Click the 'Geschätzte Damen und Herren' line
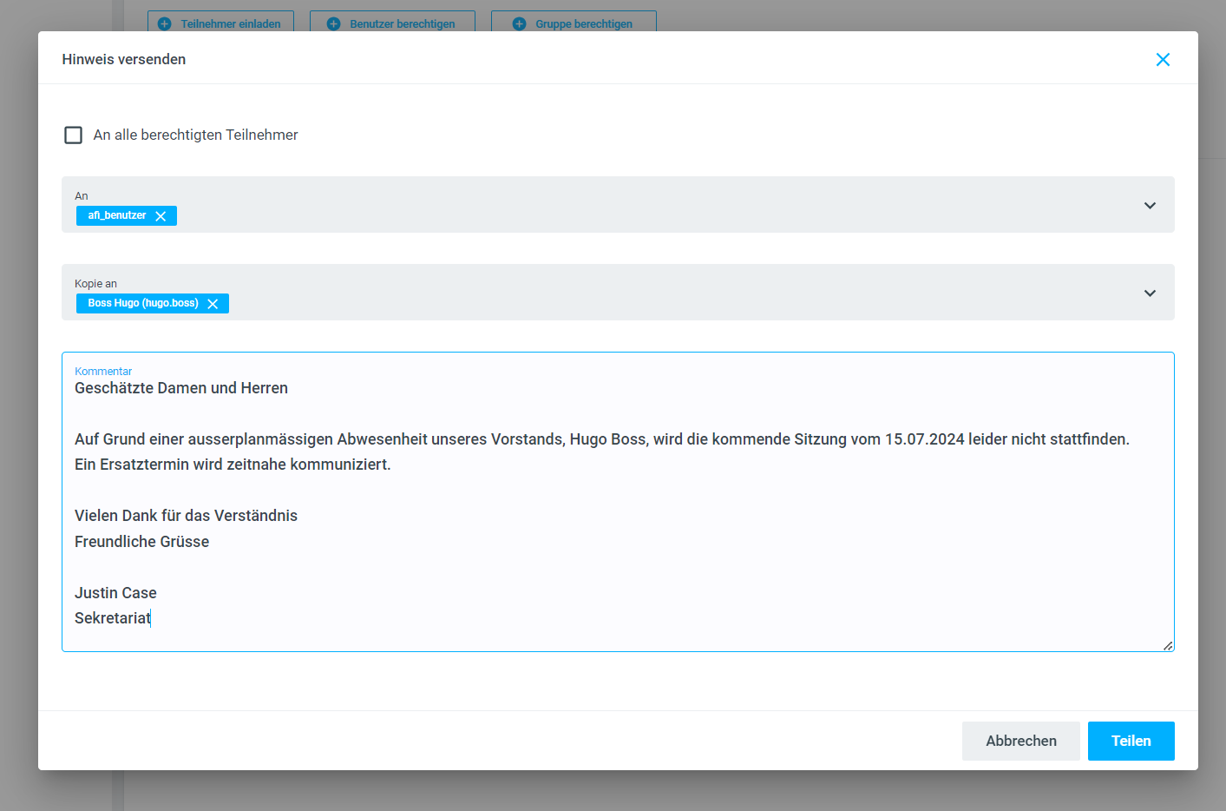 click(180, 388)
